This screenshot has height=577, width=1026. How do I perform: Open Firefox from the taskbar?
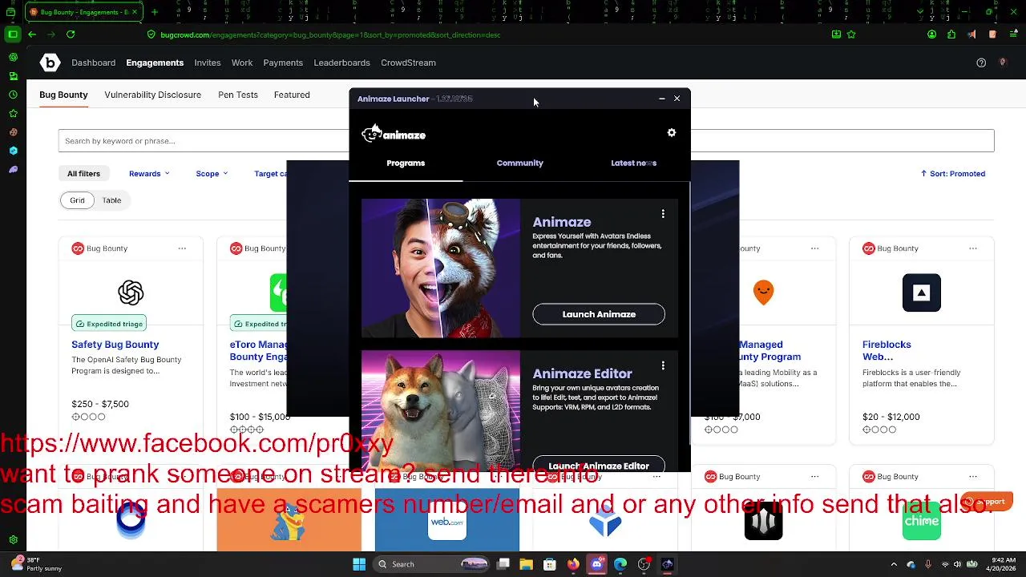[572, 564]
